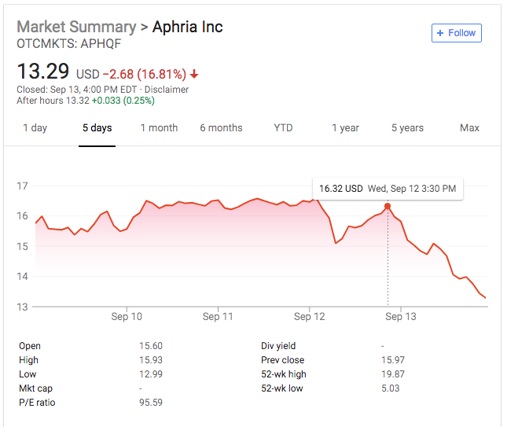Click the red data point on chart
This screenshot has height=427, width=507.
click(388, 207)
